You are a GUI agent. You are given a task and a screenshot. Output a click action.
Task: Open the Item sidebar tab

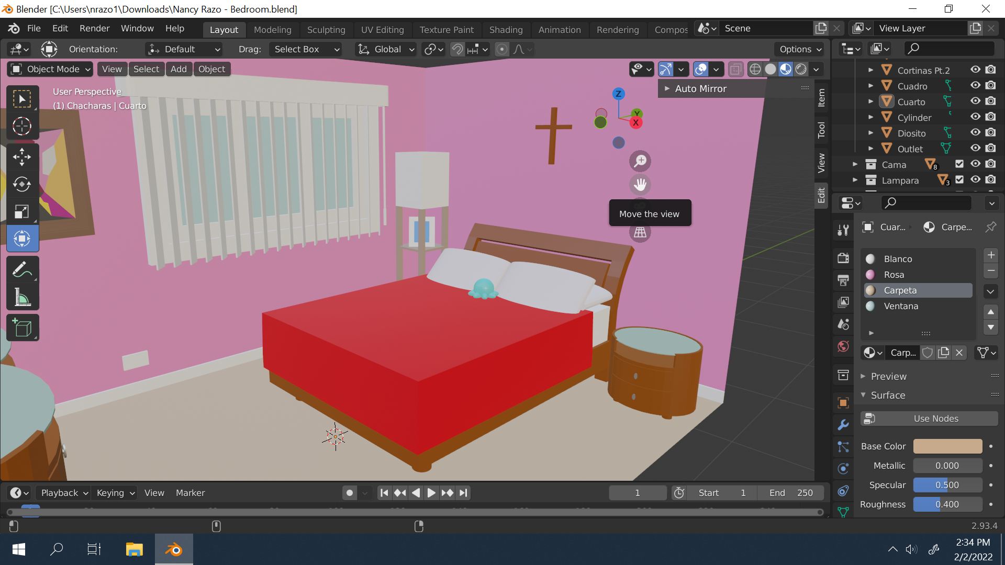coord(821,97)
